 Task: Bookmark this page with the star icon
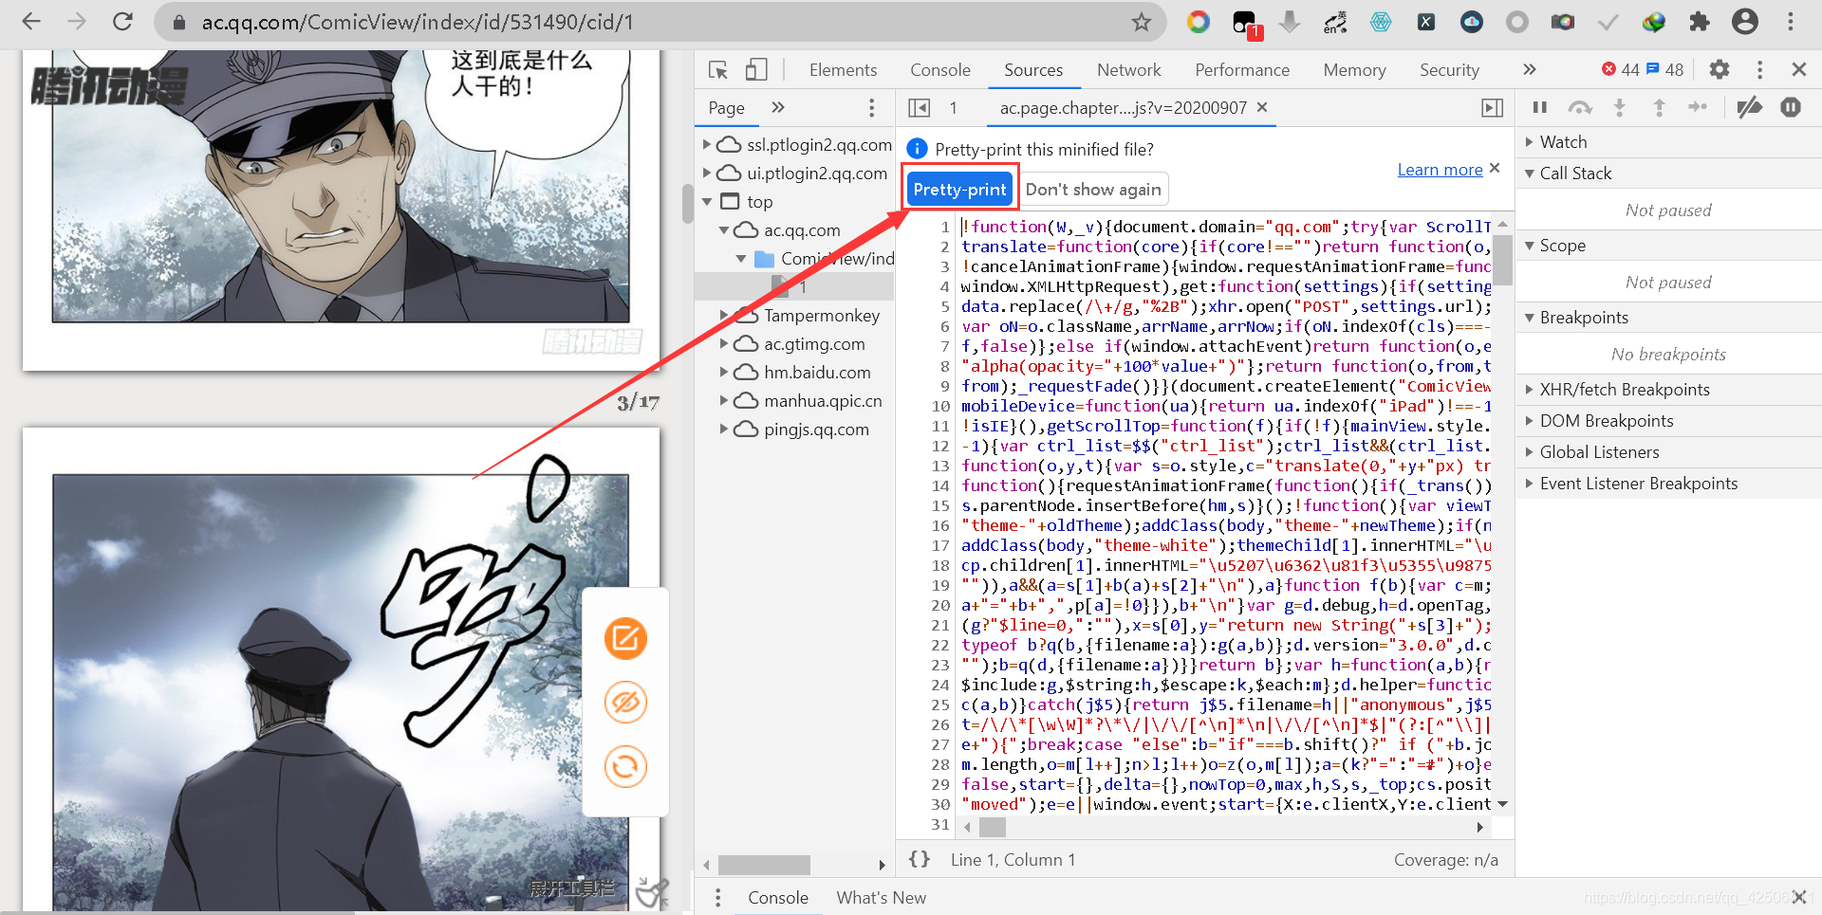[1142, 22]
